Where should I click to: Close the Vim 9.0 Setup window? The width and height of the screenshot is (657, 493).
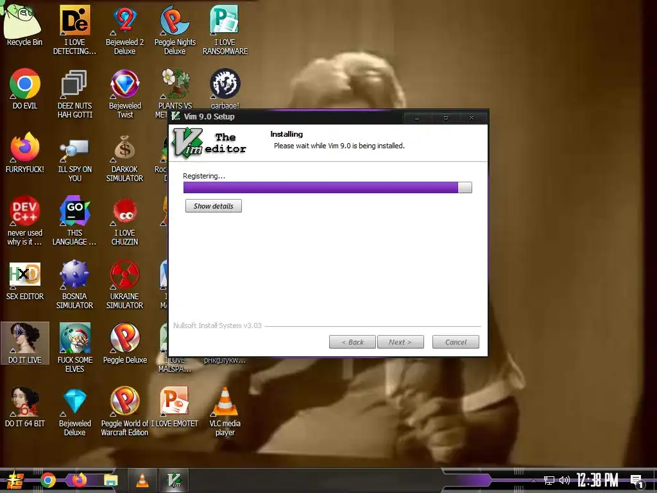[472, 118]
